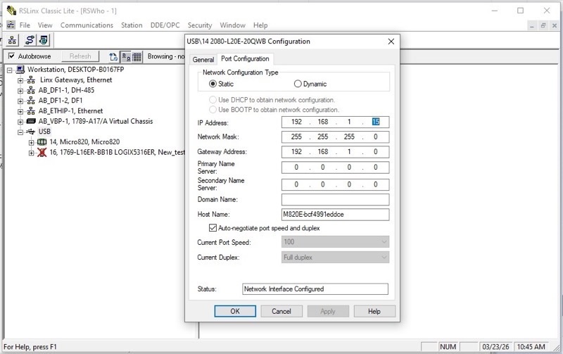
Task: Open the Current Duplex dropdown
Action: (336, 258)
